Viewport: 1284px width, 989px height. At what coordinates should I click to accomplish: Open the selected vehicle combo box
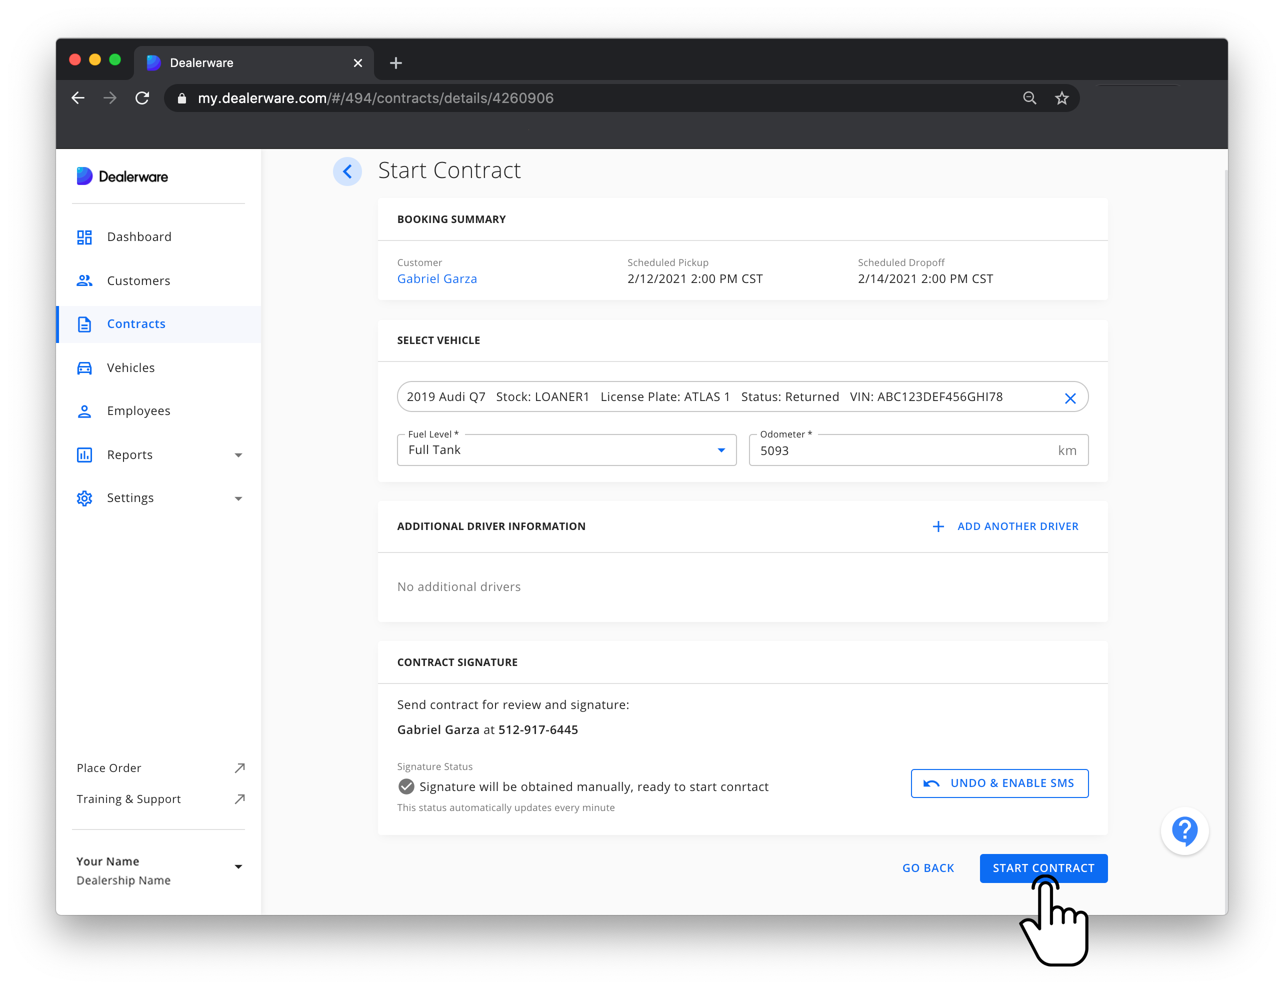pos(742,397)
